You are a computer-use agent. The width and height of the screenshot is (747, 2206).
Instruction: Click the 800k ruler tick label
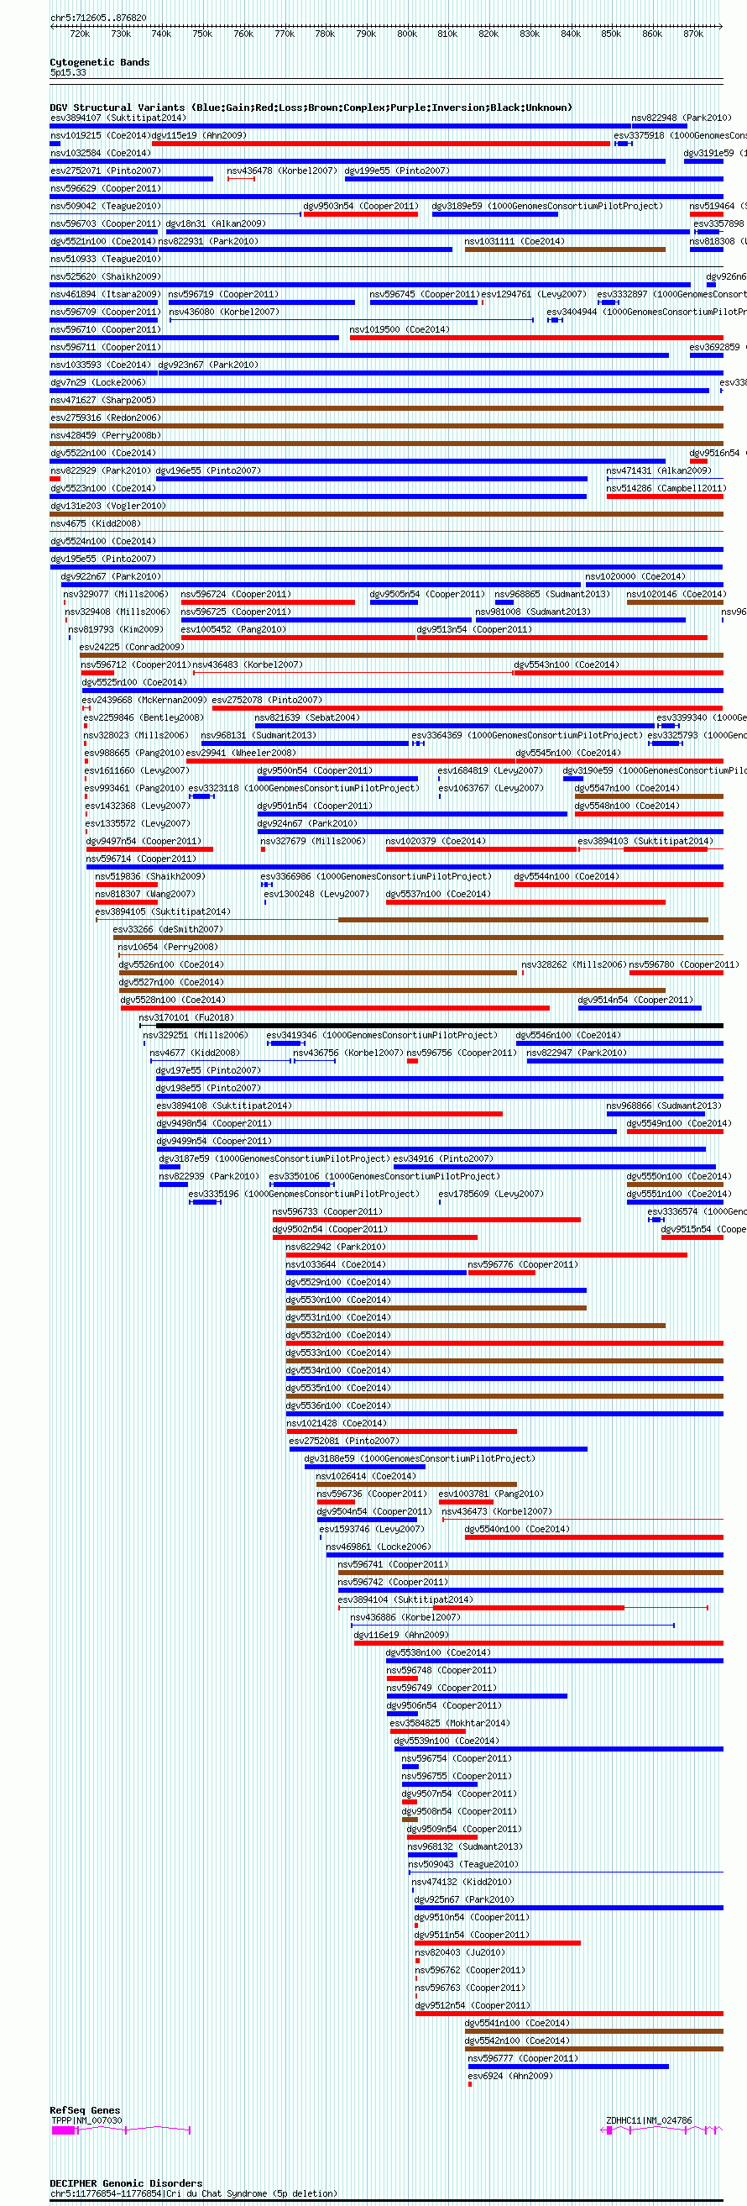pyautogui.click(x=407, y=34)
